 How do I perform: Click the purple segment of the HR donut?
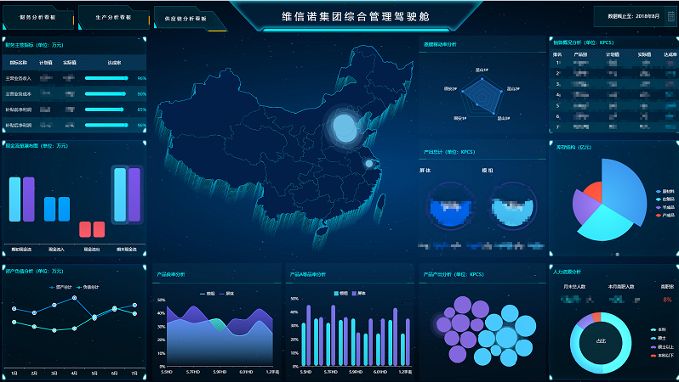pyautogui.click(x=585, y=322)
